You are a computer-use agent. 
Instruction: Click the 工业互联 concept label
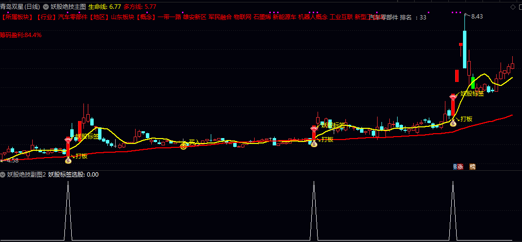pos(341,17)
